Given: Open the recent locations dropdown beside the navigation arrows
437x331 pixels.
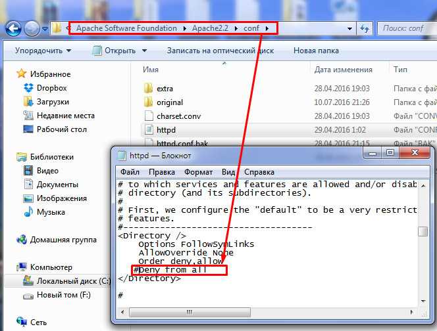Looking at the screenshot, I should 45,29.
